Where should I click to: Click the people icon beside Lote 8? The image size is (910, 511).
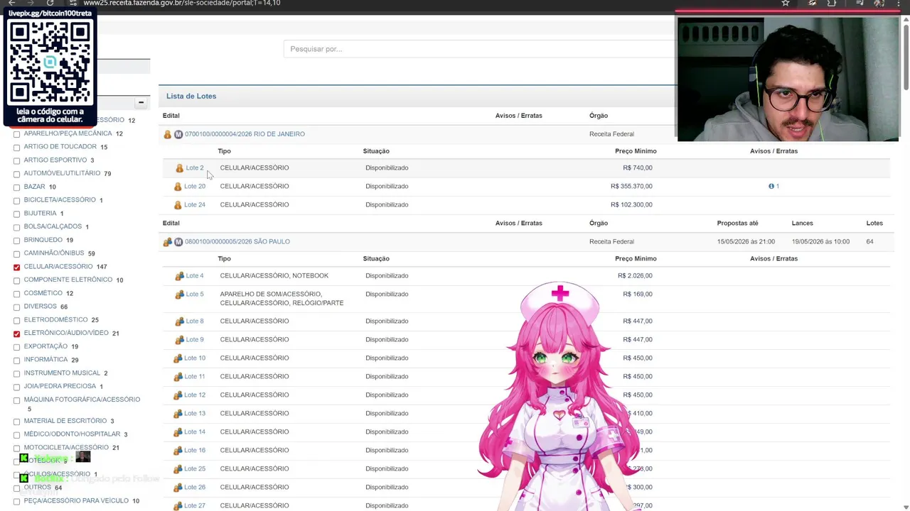pos(179,322)
